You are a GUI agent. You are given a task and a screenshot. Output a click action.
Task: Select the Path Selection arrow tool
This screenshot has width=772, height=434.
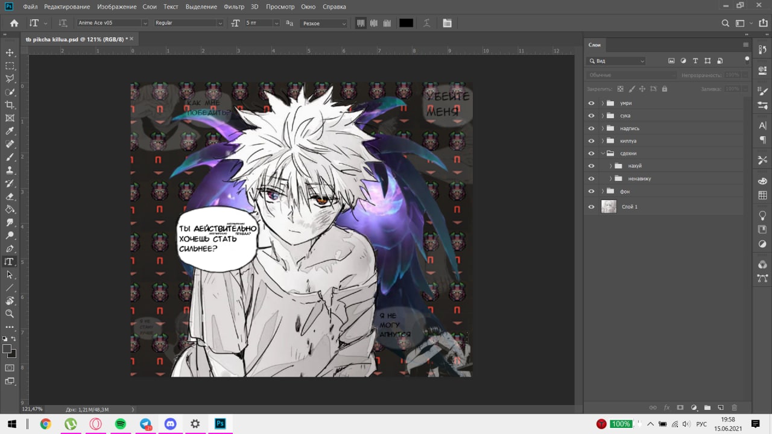tap(10, 274)
